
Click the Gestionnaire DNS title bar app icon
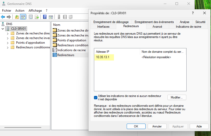[x=4, y=4]
